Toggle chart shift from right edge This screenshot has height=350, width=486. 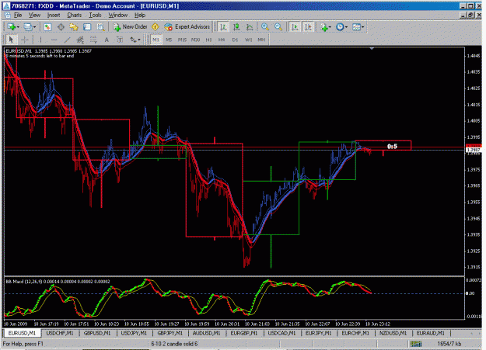(x=308, y=27)
